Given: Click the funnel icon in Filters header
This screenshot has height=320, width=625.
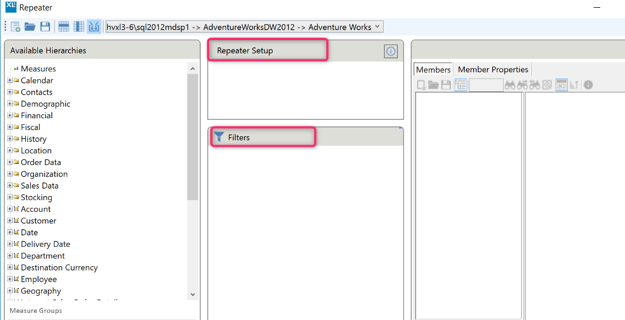Looking at the screenshot, I should click(x=219, y=137).
